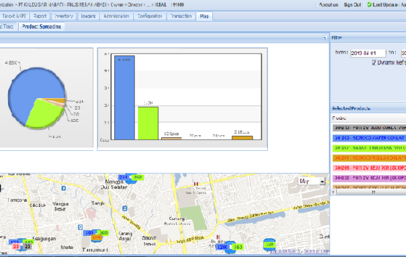Click the hospital H marker near map top
The height and width of the screenshot is (257, 406).
[196, 184]
